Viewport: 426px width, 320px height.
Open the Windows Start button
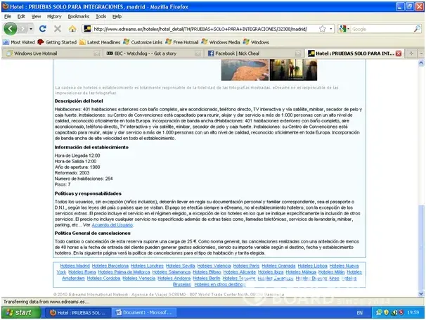(21, 312)
